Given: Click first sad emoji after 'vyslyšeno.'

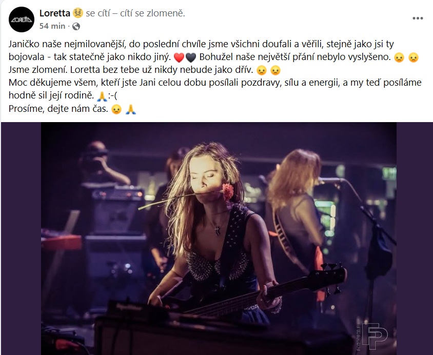Looking at the screenshot, I should coord(399,57).
